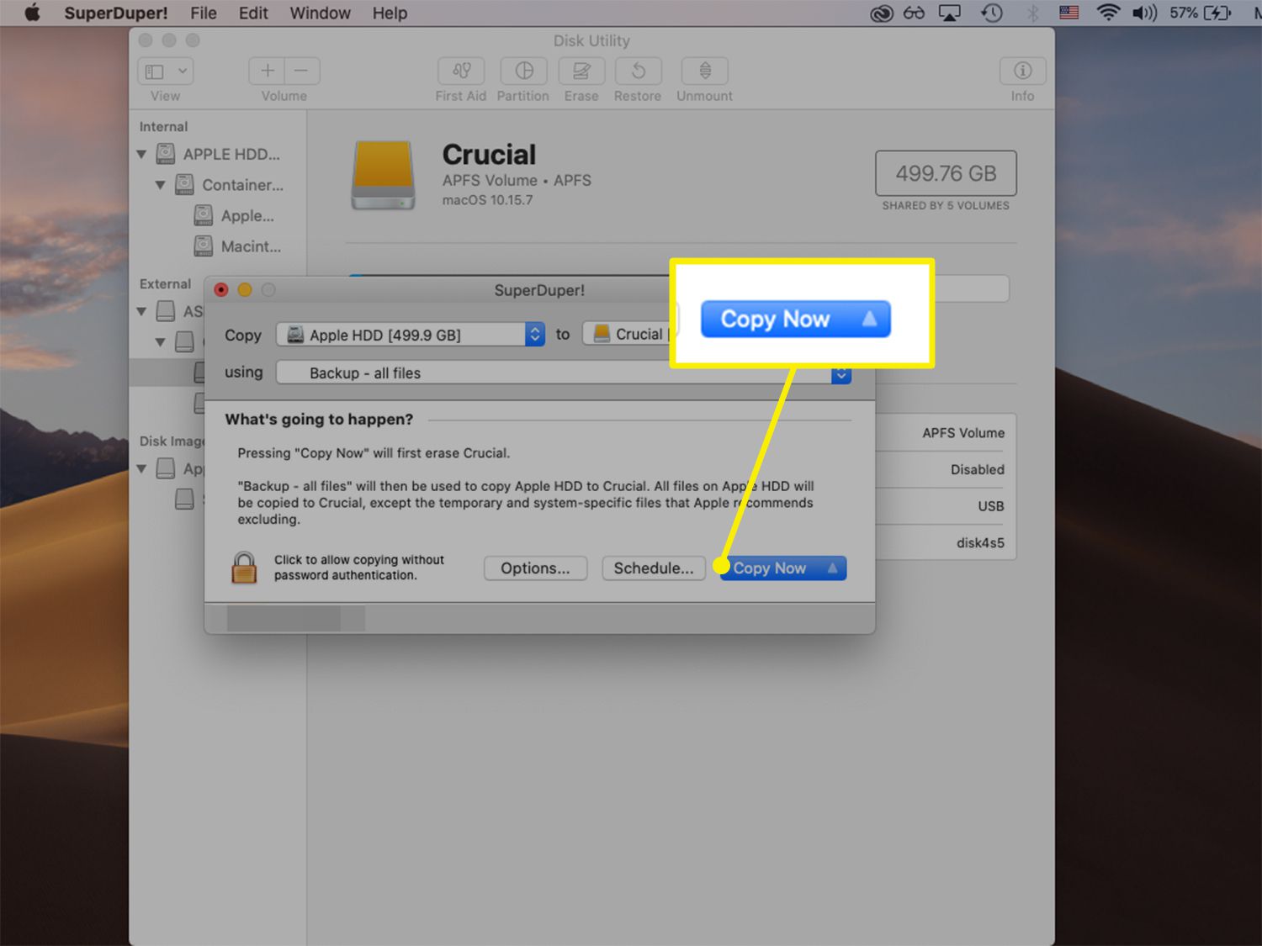Collapse the first External disk disclosure triangle
Image resolution: width=1262 pixels, height=946 pixels.
point(141,311)
